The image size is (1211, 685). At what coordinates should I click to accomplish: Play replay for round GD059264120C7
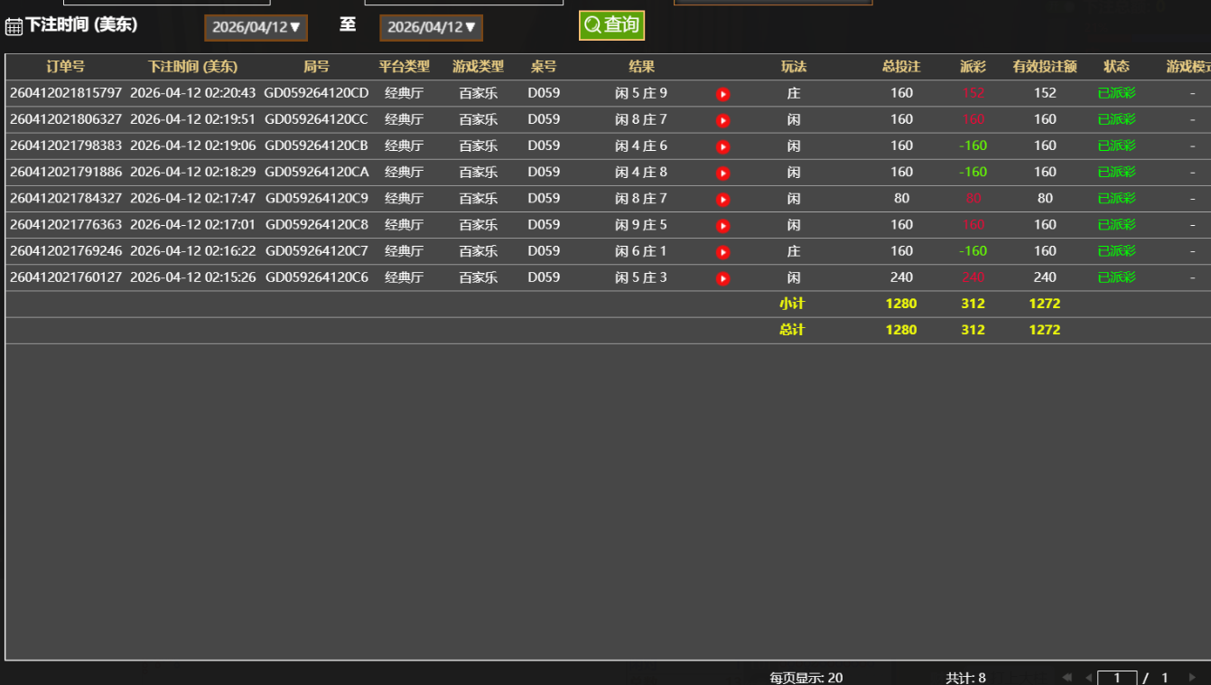[x=722, y=251]
